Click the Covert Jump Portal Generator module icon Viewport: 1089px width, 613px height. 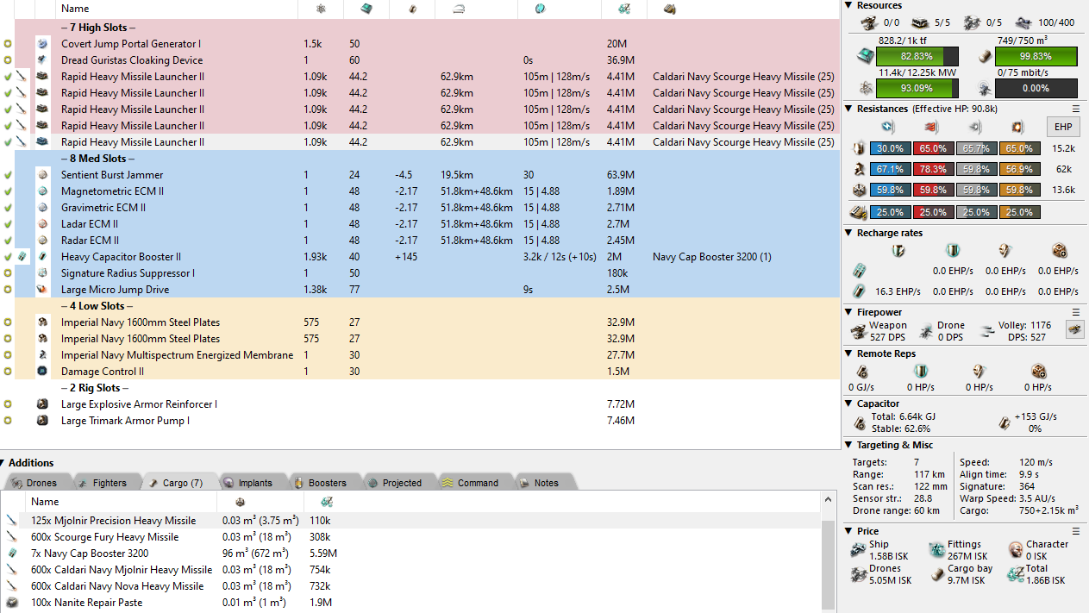click(42, 44)
